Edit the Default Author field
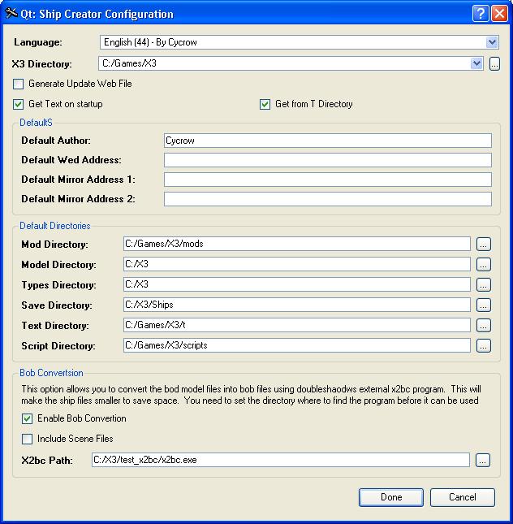513x524 pixels. tap(328, 141)
